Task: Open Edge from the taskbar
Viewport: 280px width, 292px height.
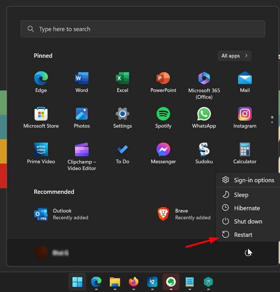Action: coord(96,282)
